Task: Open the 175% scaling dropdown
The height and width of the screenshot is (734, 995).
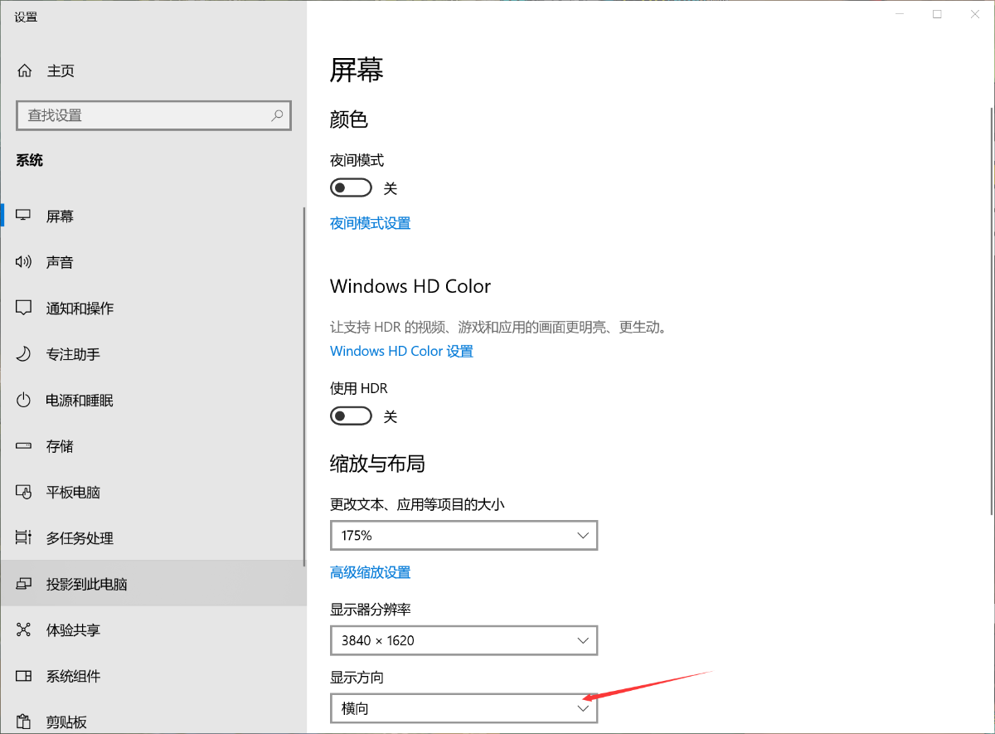Action: (x=464, y=535)
